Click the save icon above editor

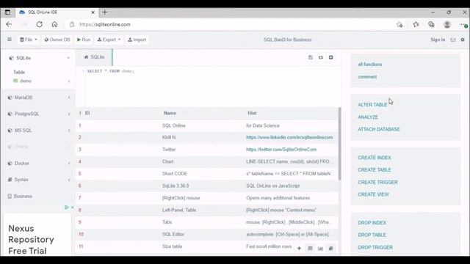[311, 57]
